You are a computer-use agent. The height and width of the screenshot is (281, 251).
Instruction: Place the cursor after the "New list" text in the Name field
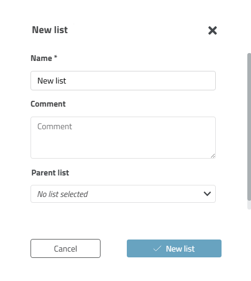tap(67, 81)
